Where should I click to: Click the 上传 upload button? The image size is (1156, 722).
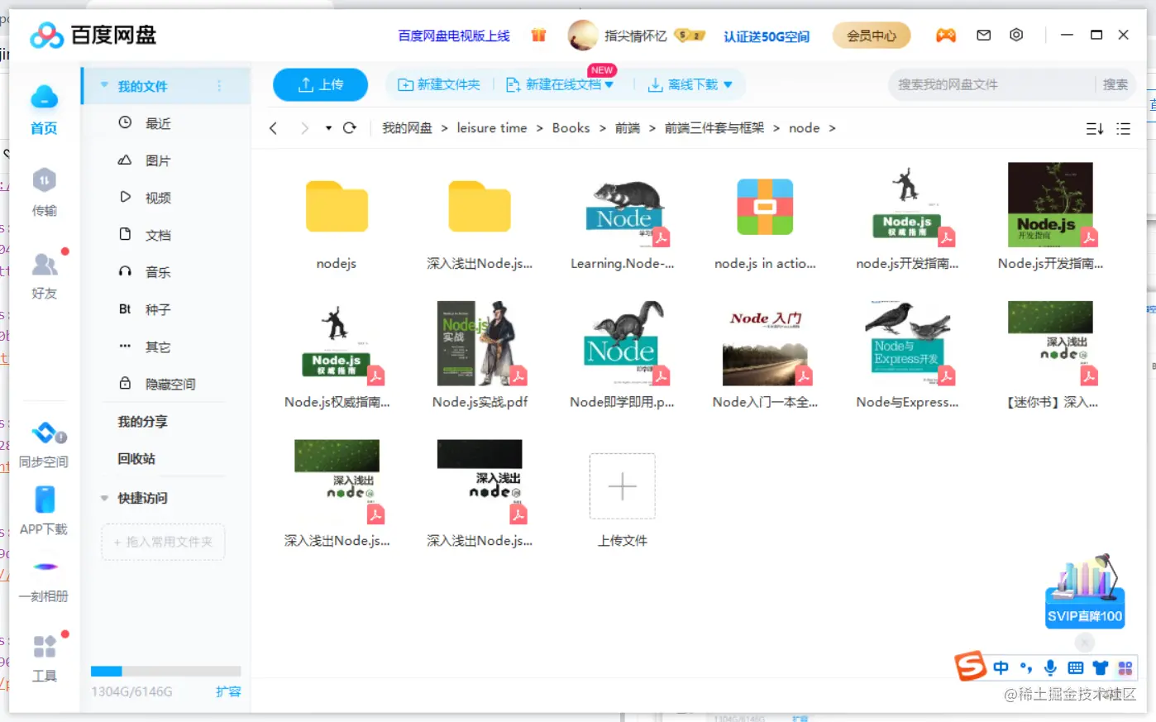tap(321, 84)
